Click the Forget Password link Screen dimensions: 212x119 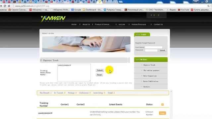tap(149, 43)
